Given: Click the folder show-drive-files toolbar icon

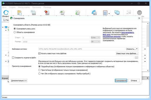Looking at the screenshot, I should point(19,13).
